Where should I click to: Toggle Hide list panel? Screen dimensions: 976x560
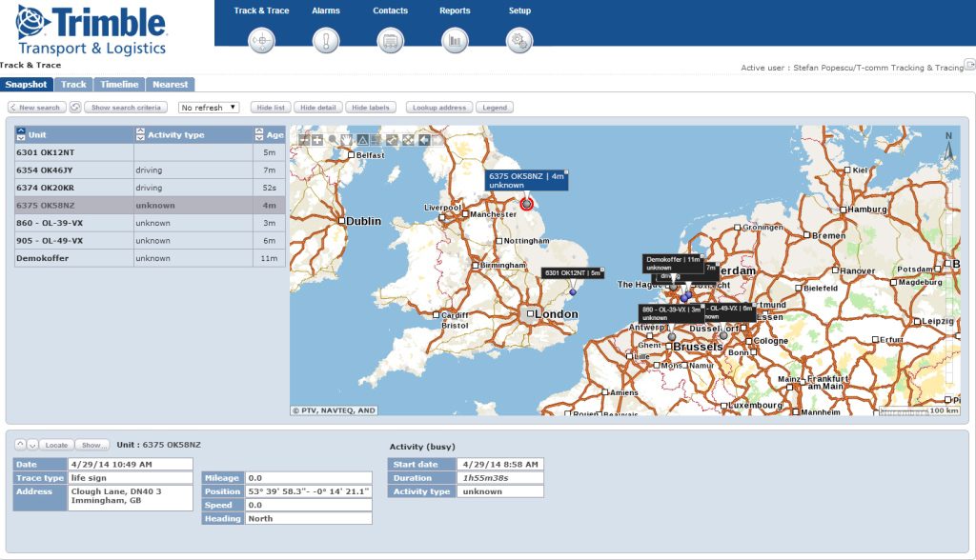(269, 107)
